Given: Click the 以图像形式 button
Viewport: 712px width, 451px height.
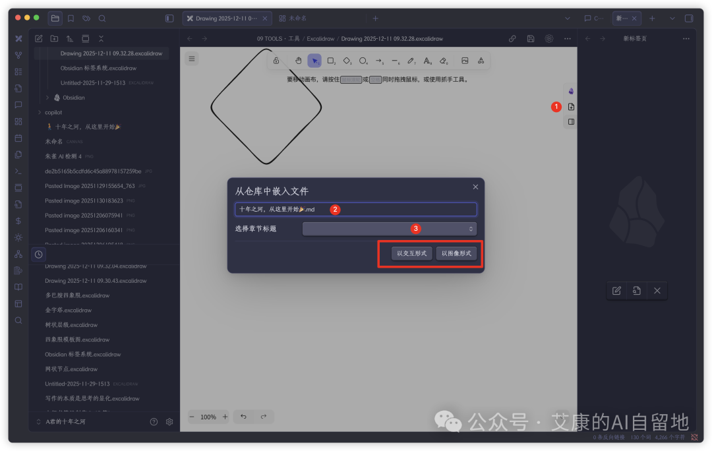Looking at the screenshot, I should click(x=456, y=253).
